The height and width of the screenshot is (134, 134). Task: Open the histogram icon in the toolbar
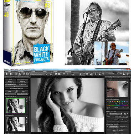(72, 74)
